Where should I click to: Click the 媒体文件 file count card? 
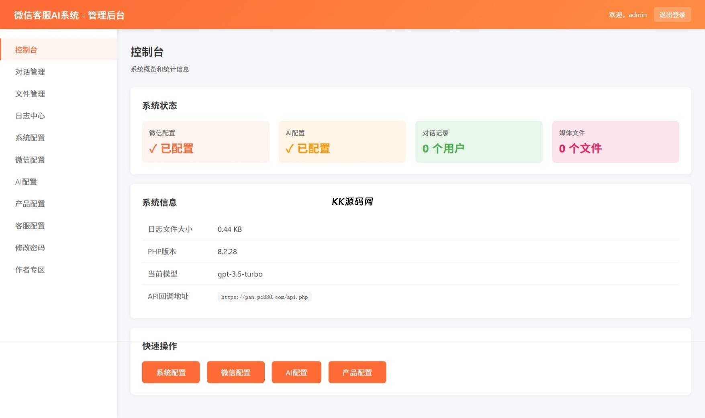[x=615, y=142]
